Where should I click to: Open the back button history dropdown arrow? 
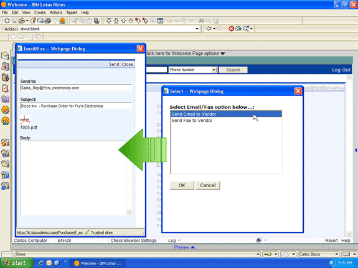214,29
